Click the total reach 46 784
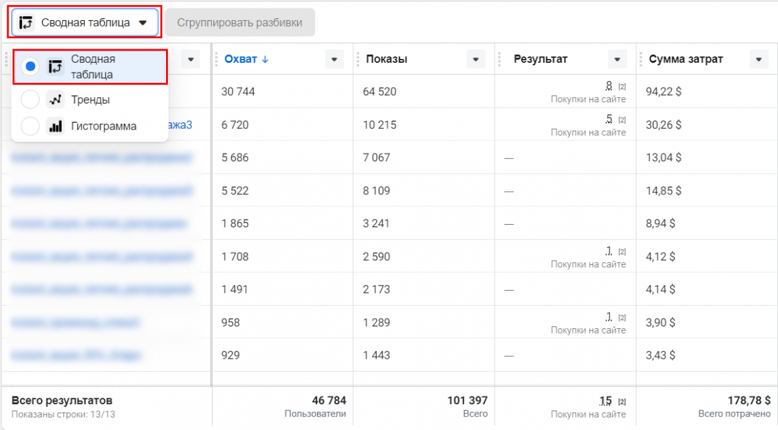The image size is (778, 430). point(329,400)
